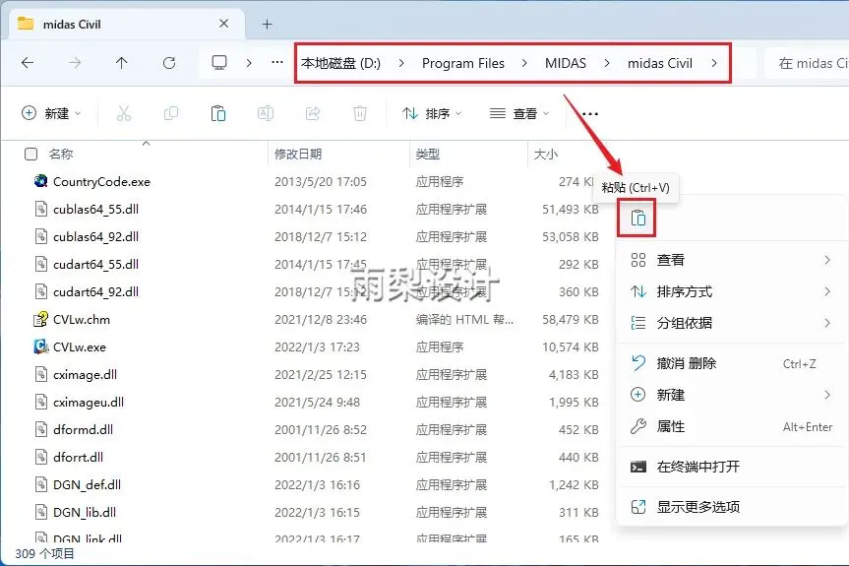Click size 58,479 KB
The height and width of the screenshot is (566, 849).
[571, 319]
